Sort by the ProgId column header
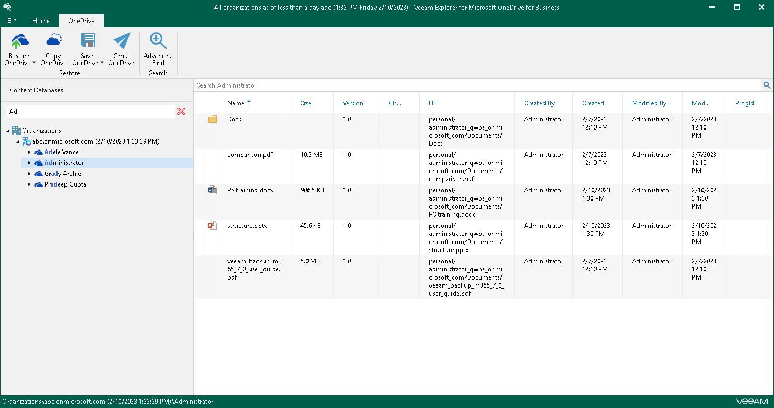The image size is (774, 408). pos(744,103)
